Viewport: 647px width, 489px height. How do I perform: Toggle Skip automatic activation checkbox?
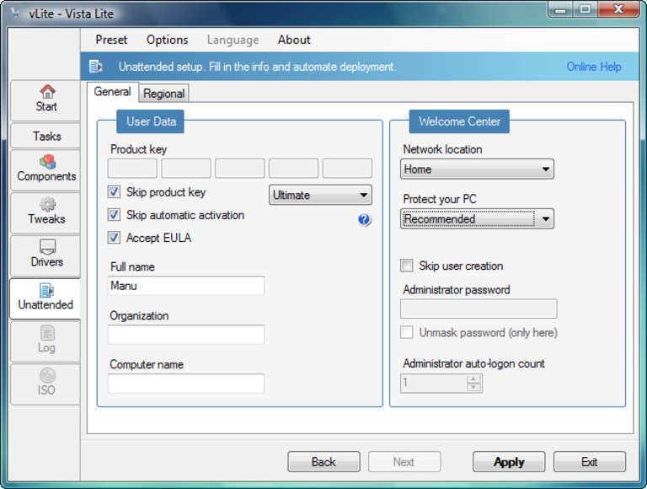[114, 215]
